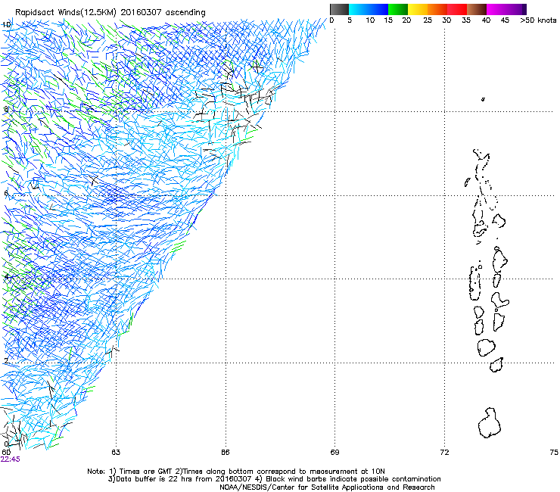
Task: Click the gray 0-5 knots legend swatch
Action: pyautogui.click(x=339, y=9)
